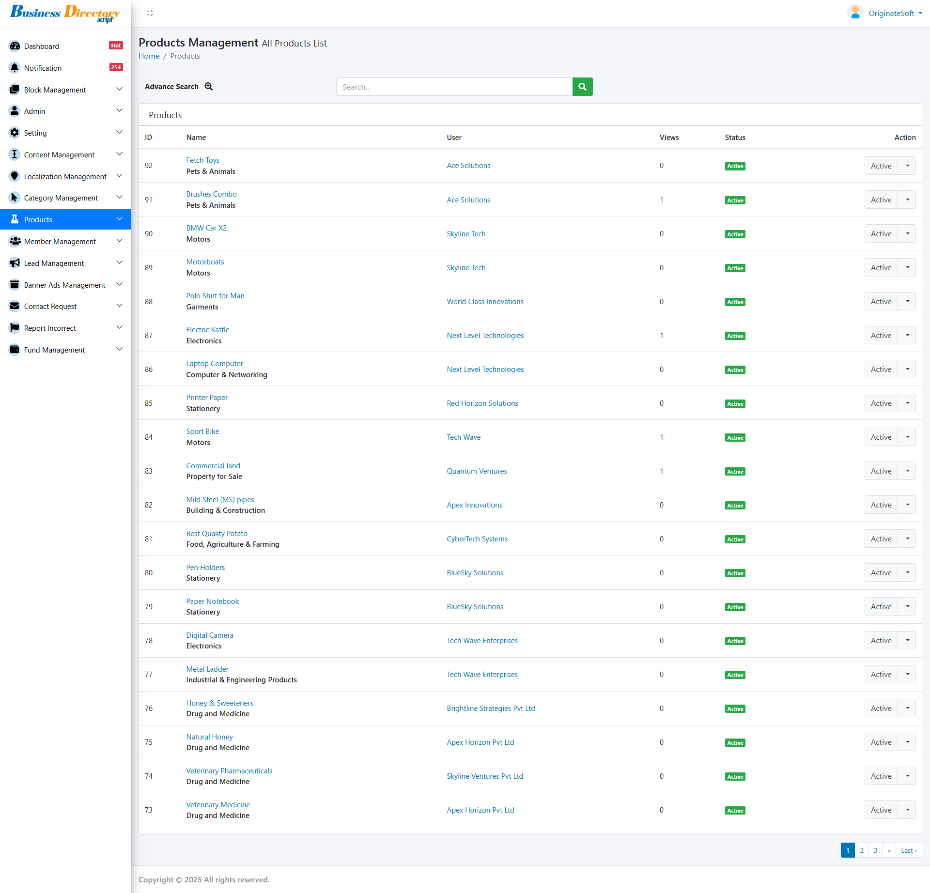
Task: Open the BMW Car X2 product link
Action: (206, 228)
